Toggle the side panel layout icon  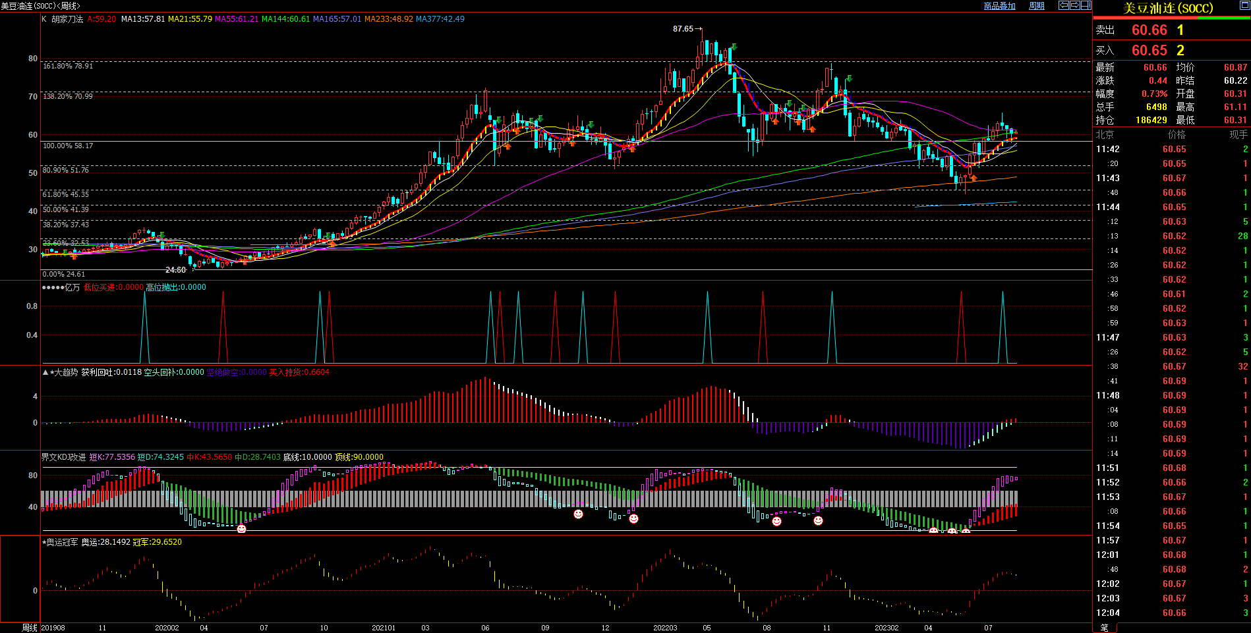(1086, 5)
